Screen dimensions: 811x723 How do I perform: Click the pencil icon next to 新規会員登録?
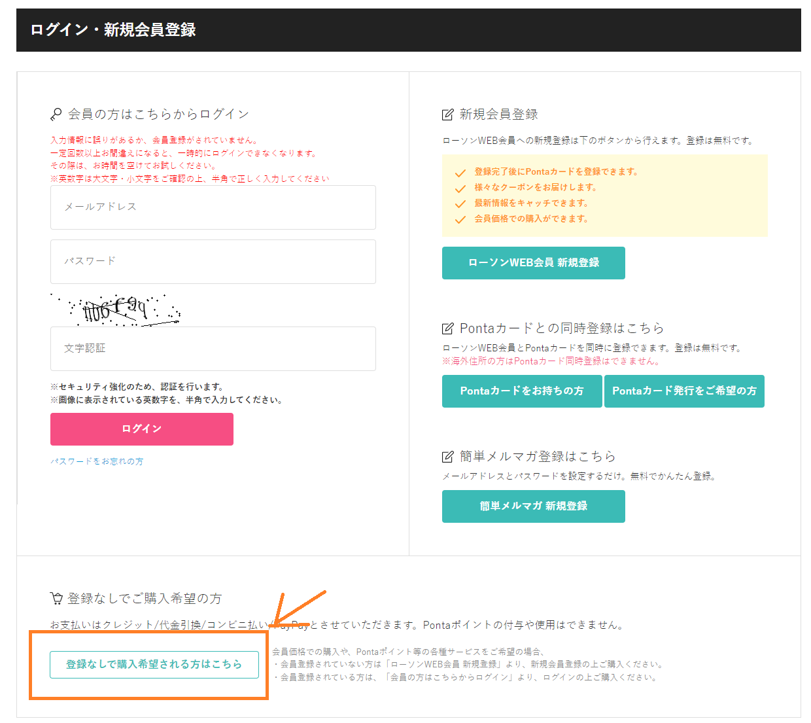click(448, 115)
